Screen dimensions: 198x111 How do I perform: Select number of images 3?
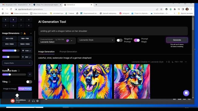(21, 20)
